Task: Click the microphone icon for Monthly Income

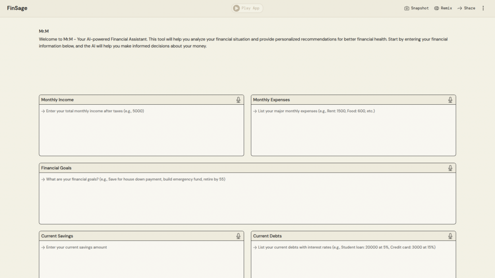Action: [x=238, y=100]
